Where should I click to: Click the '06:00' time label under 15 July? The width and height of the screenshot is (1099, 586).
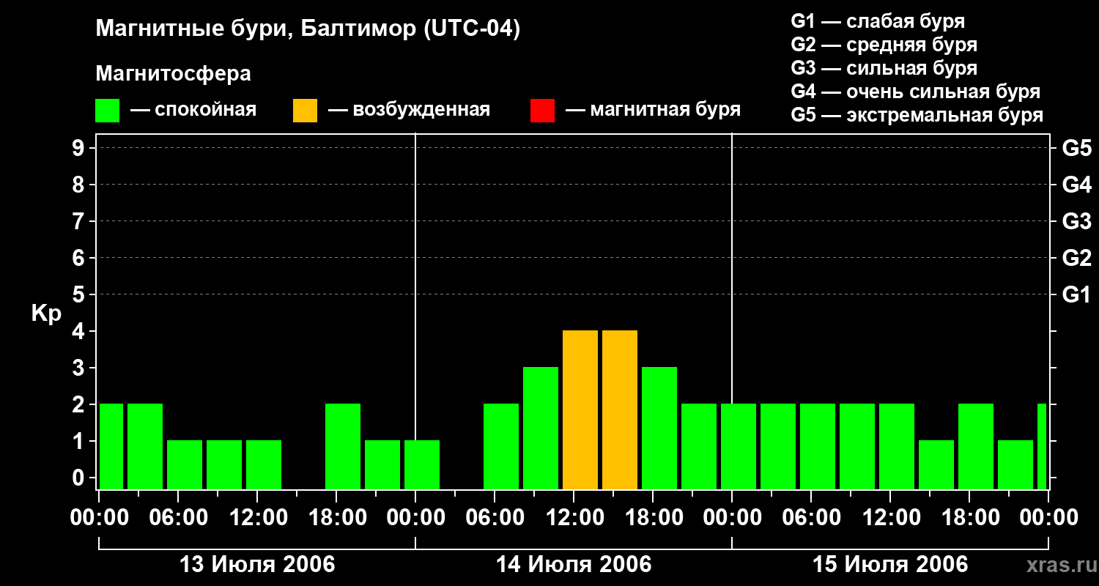click(x=811, y=518)
